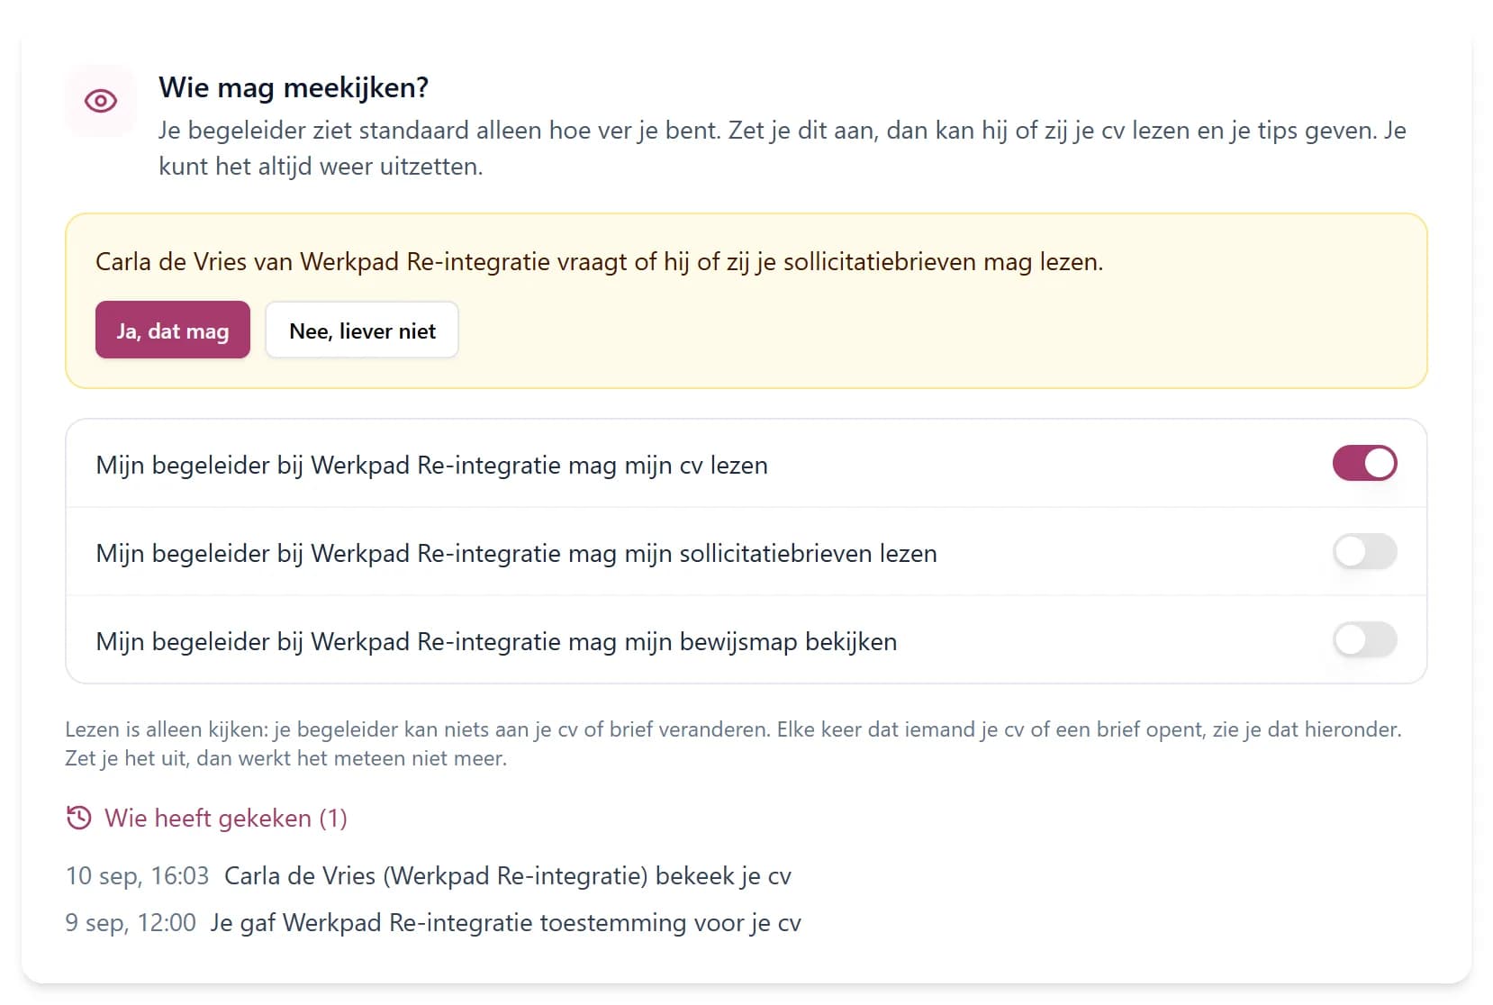
Task: Click the intro text 'Je begeleider ziet standaard alleen'
Action: pyautogui.click(x=782, y=148)
